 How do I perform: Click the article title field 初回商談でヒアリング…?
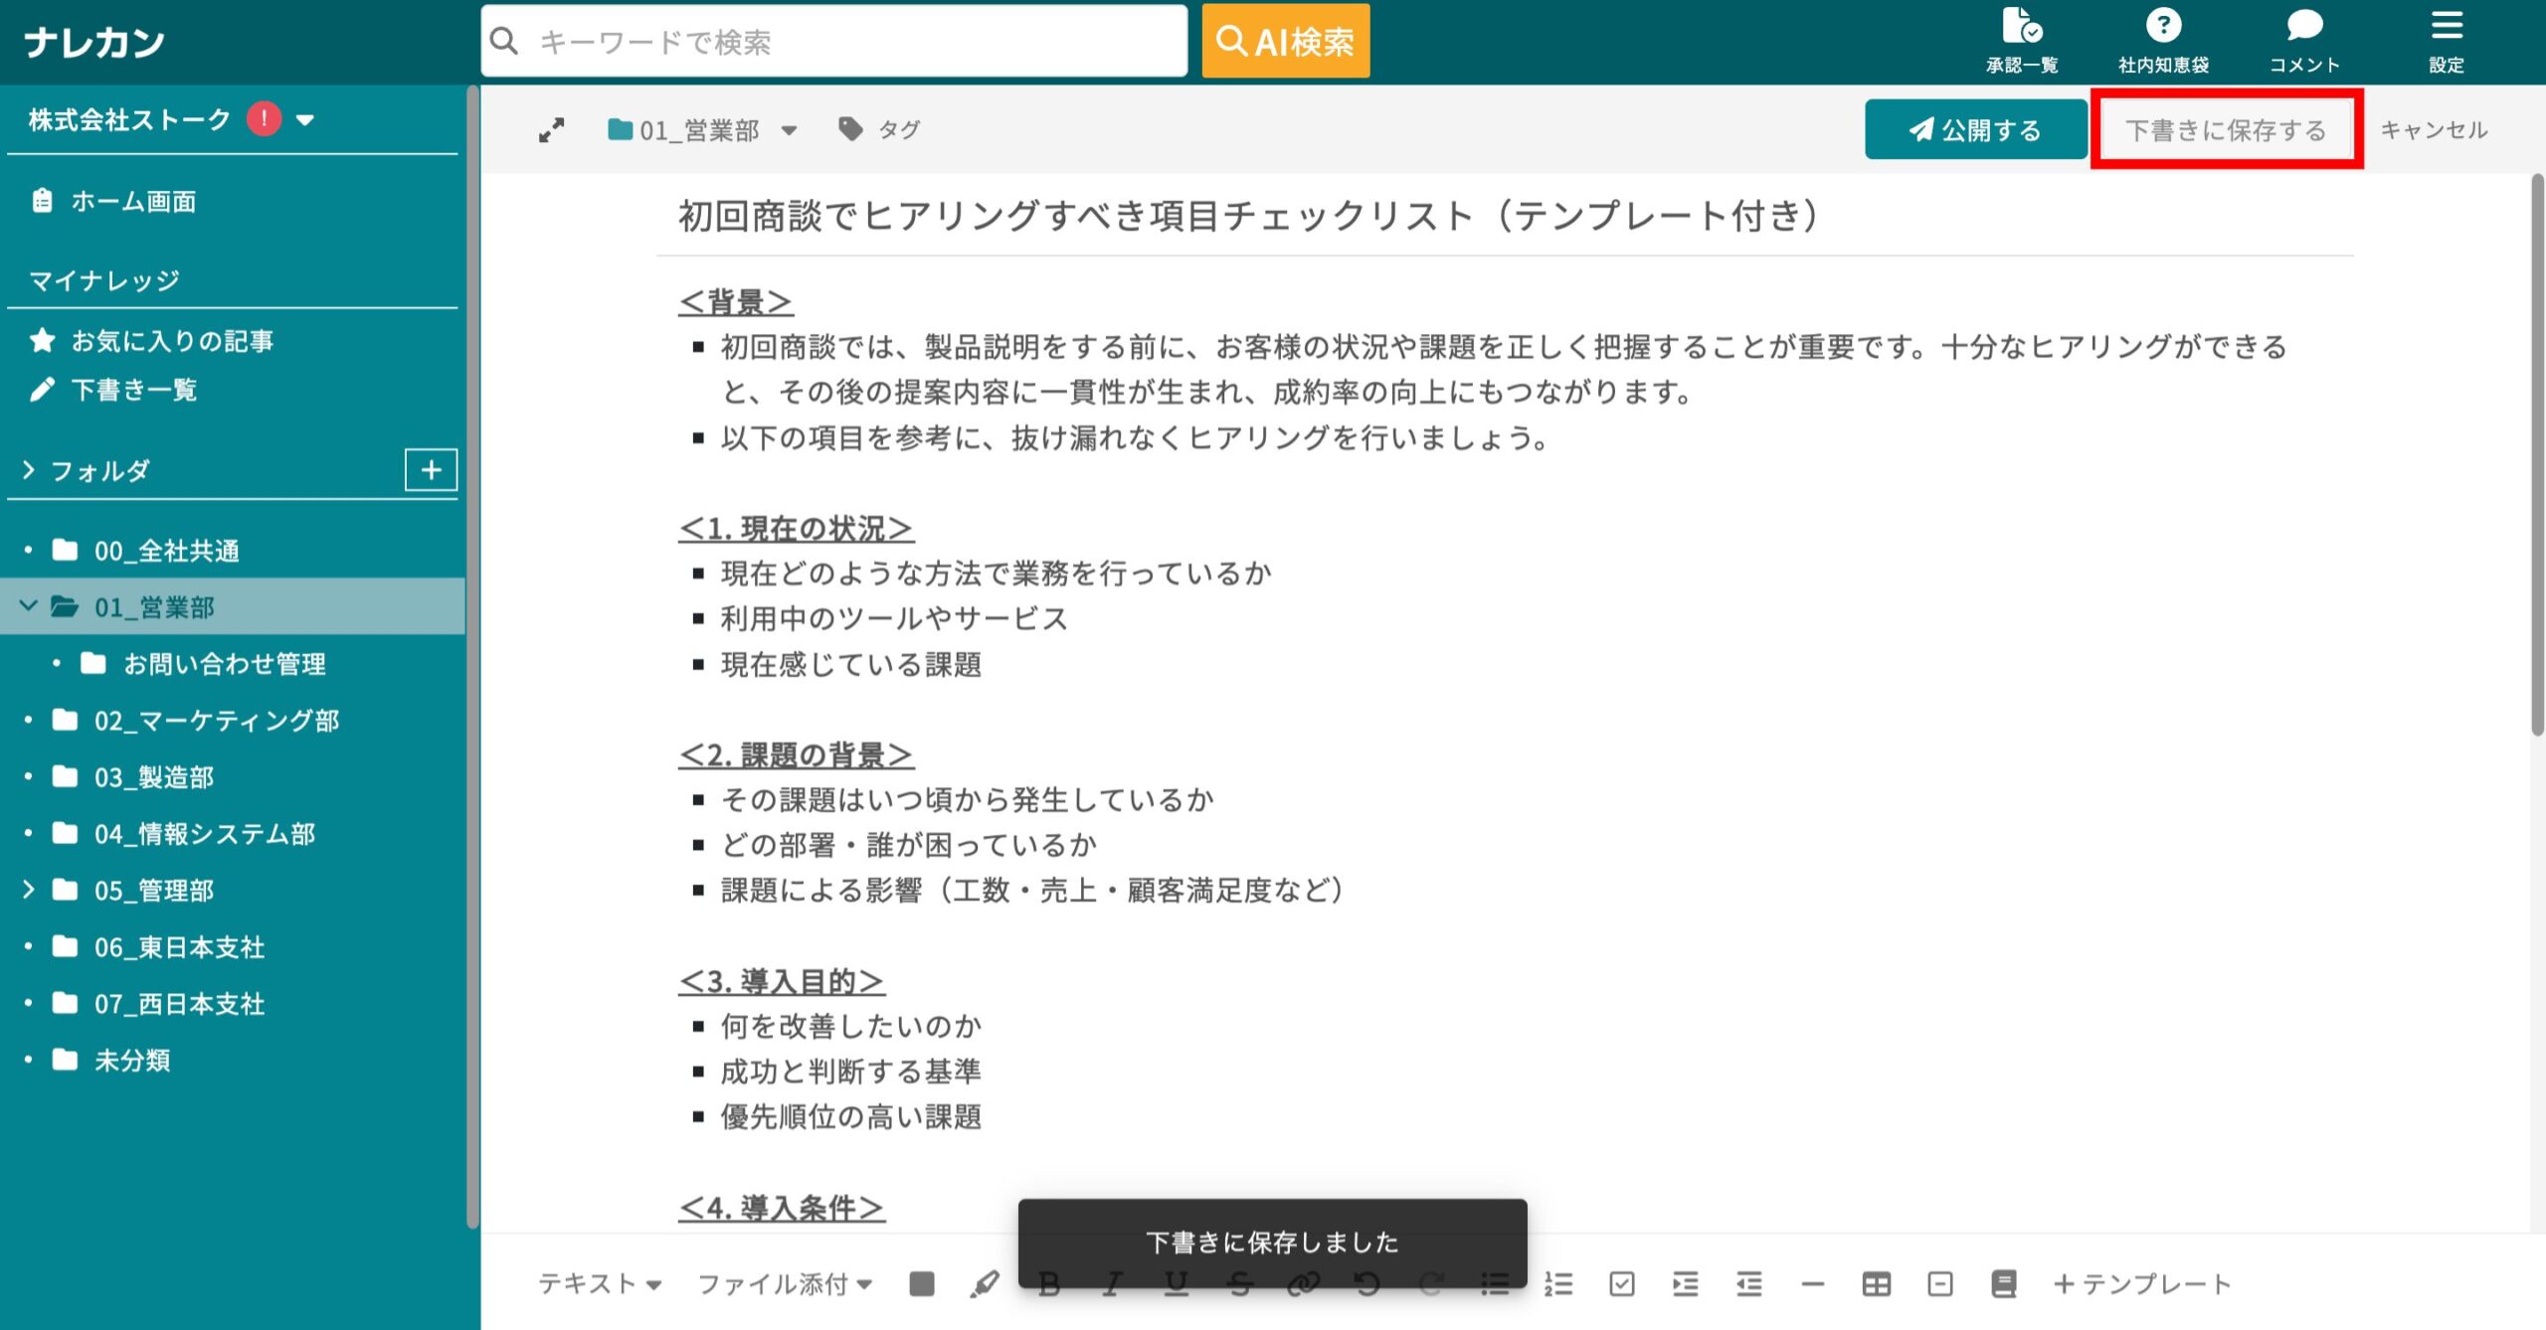click(1504, 216)
